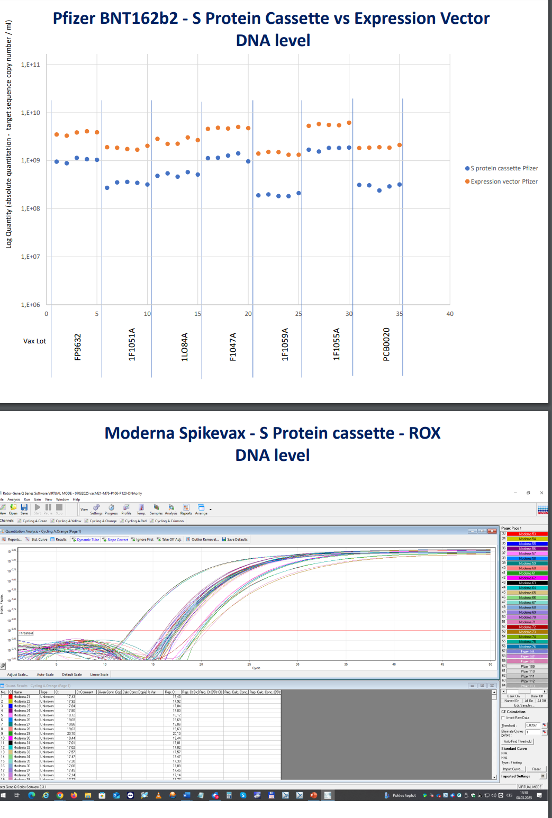The width and height of the screenshot is (552, 818).
Task: Toggle the Ignore First option
Action: coord(142,539)
